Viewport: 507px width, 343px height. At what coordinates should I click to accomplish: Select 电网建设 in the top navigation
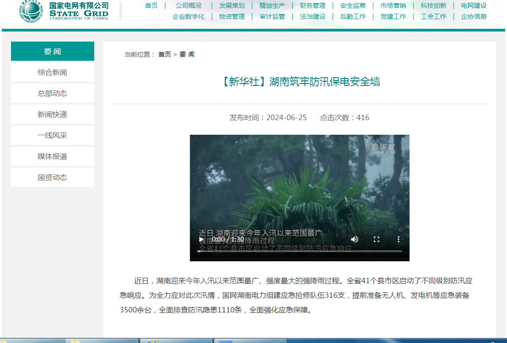(x=474, y=5)
